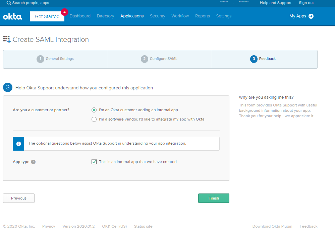335x236 pixels.
Task: Click the 'Version 2020.01.2' footer text
Action: (x=78, y=226)
